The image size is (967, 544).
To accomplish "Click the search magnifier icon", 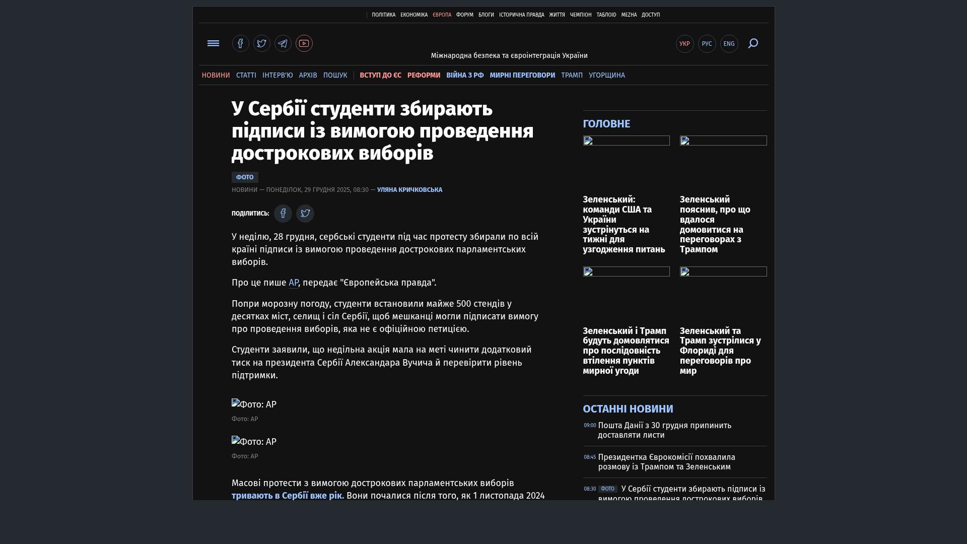I will 753,44.
